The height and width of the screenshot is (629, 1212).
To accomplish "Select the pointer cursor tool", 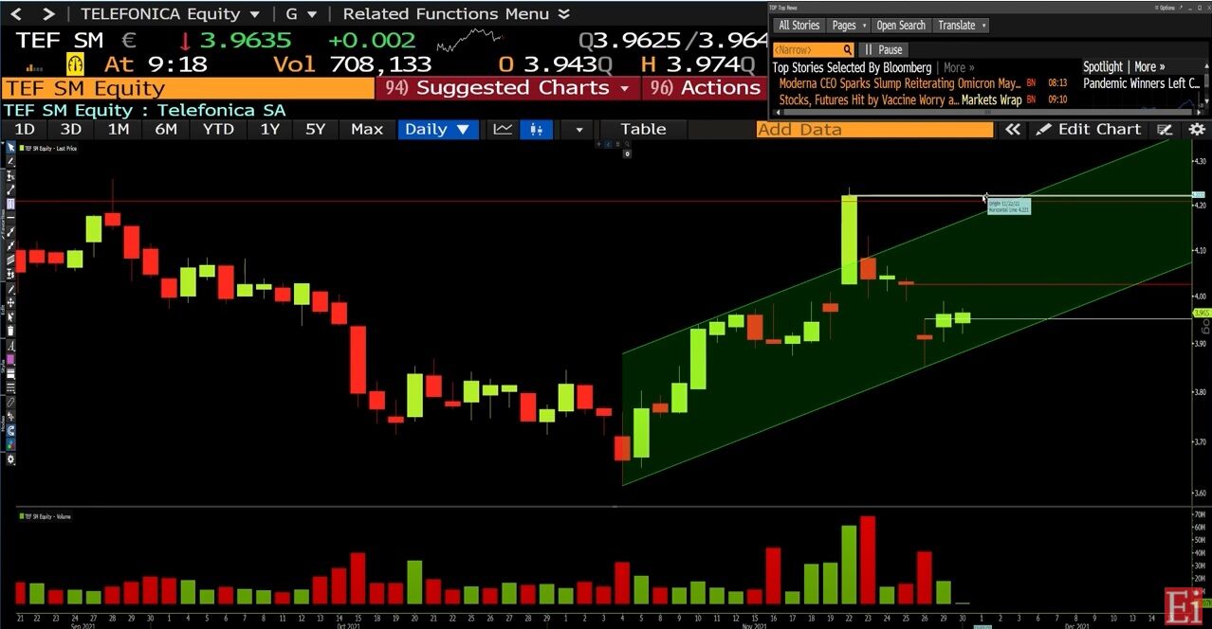I will pos(11,147).
